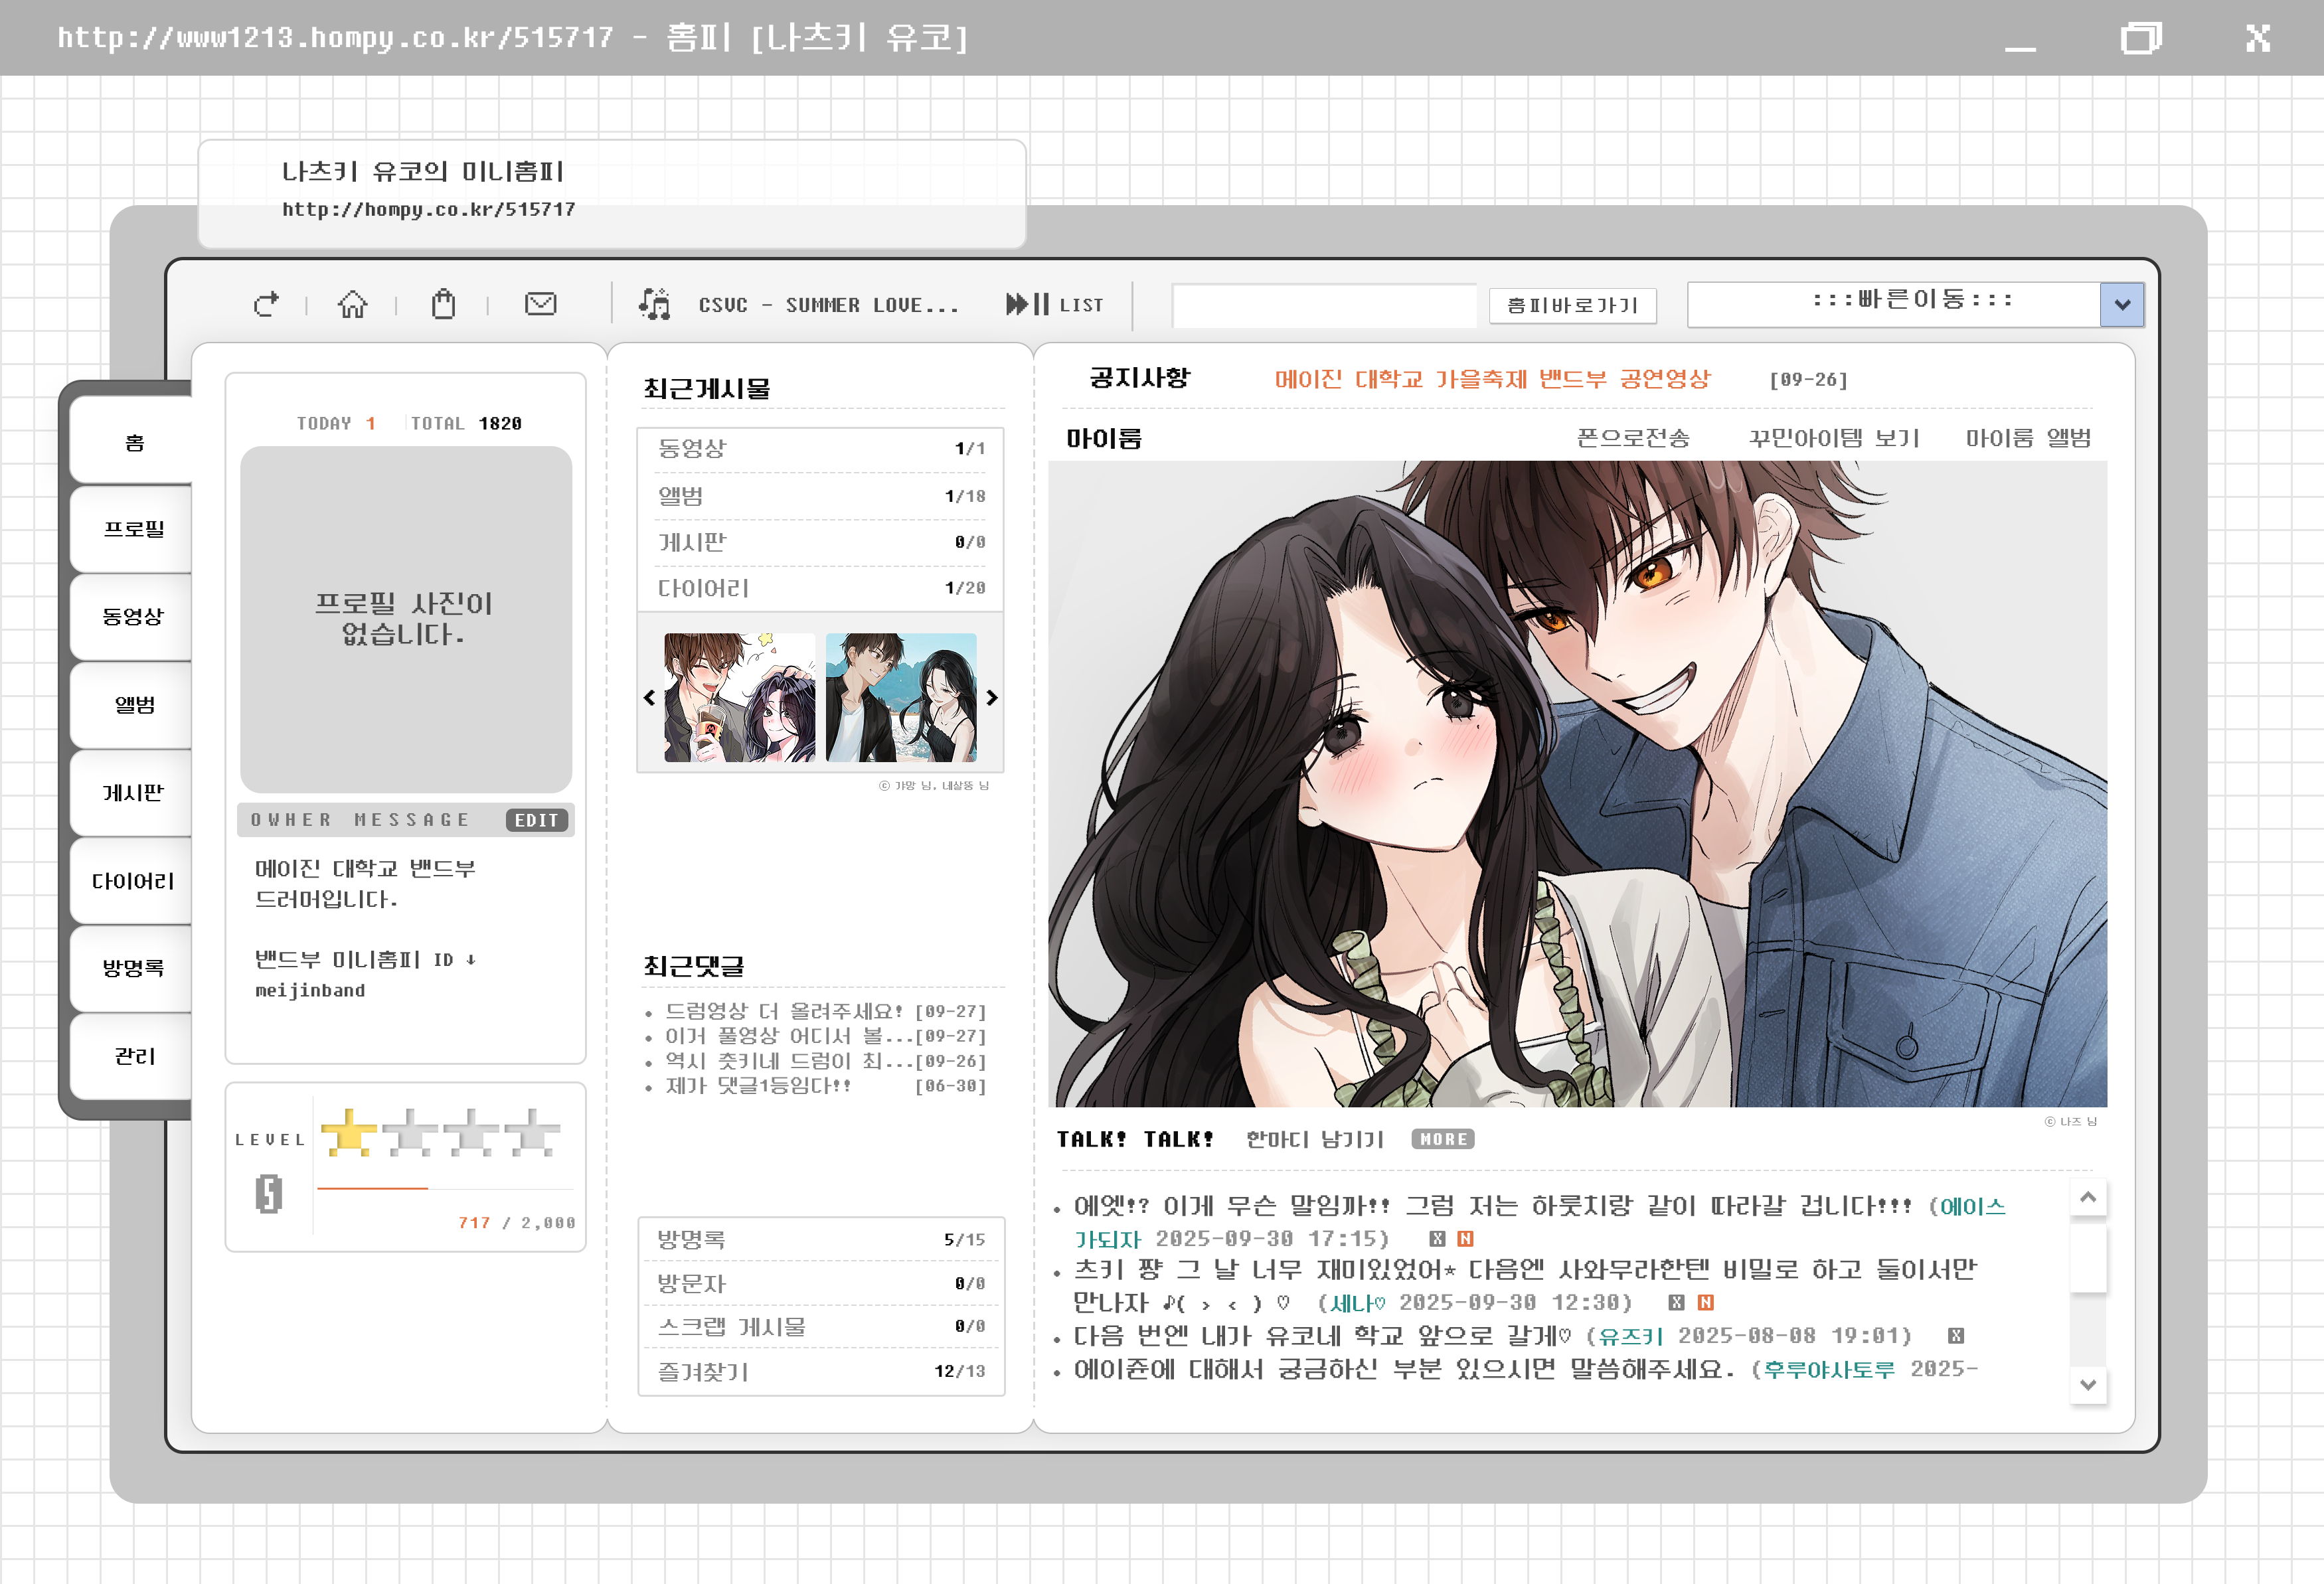
Task: Click the refresh arrow icon in toolbar
Action: click(x=266, y=304)
